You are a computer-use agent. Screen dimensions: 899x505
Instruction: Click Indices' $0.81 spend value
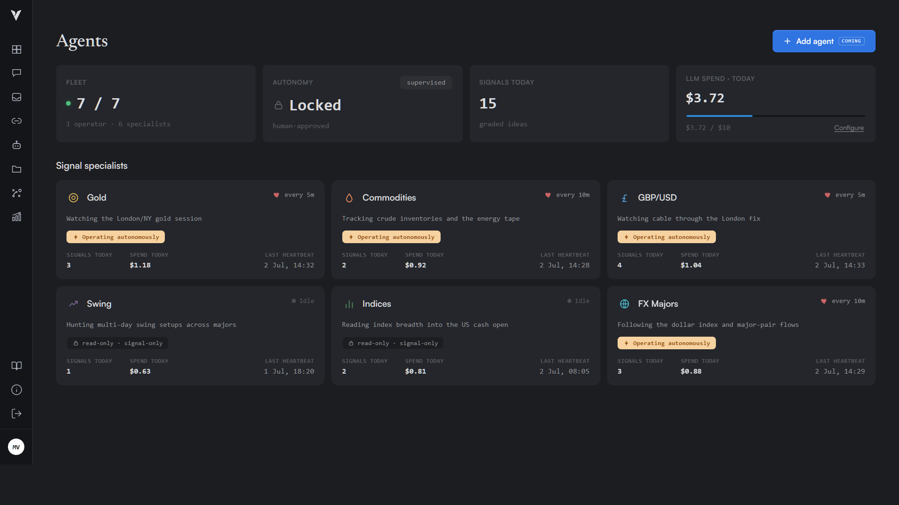coord(415,371)
